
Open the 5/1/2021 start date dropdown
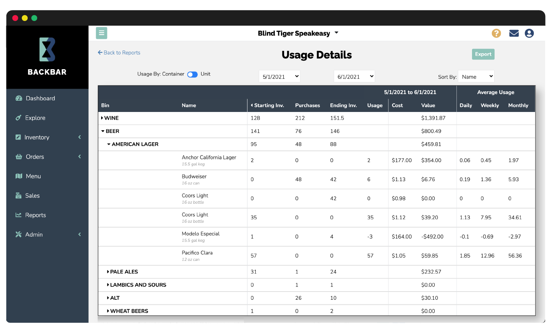pos(279,77)
